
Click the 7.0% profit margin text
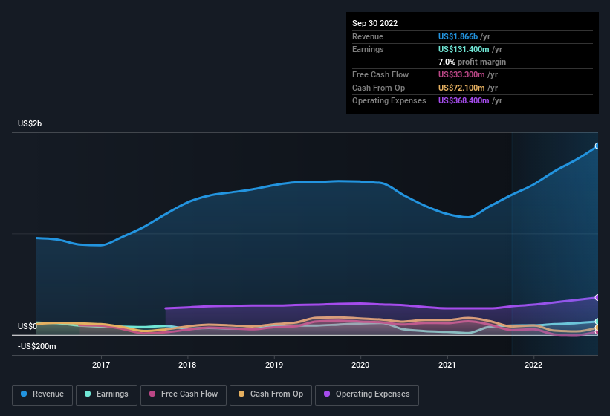click(472, 62)
